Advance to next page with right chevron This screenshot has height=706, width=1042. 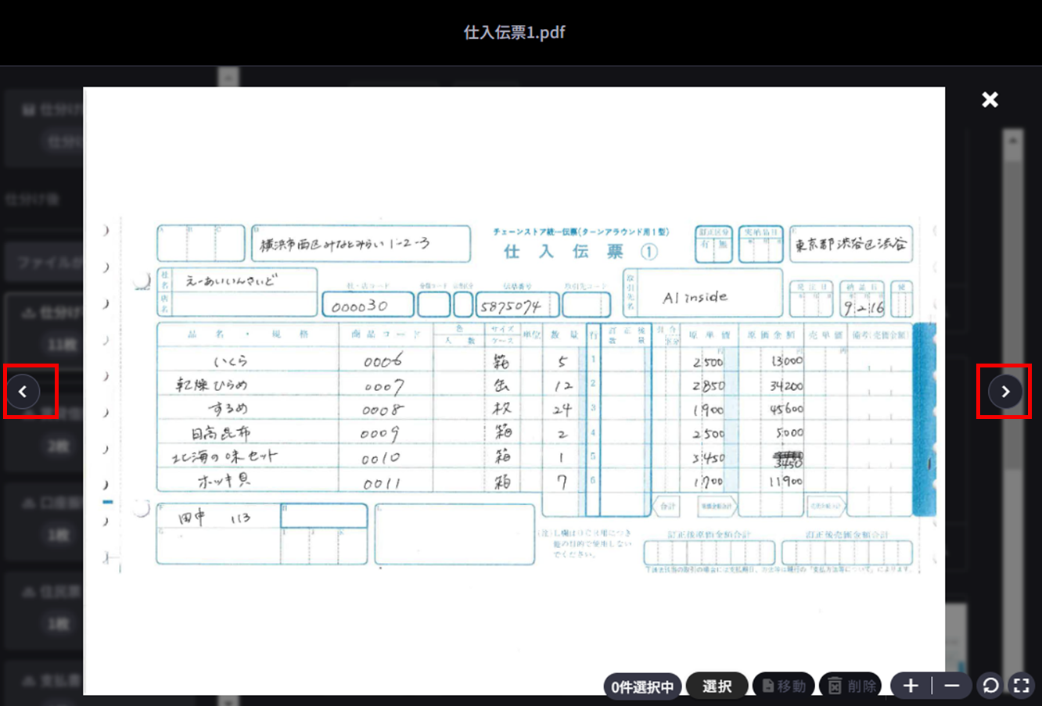click(x=1005, y=391)
